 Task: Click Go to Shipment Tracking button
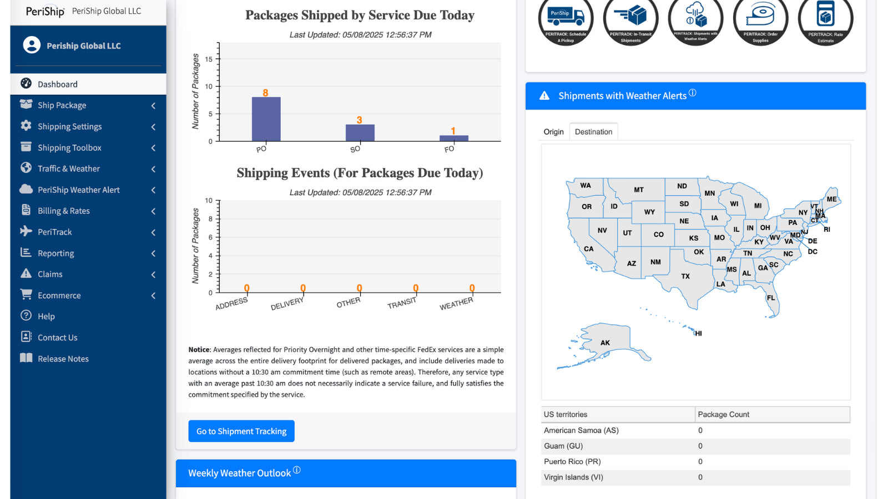pyautogui.click(x=241, y=431)
